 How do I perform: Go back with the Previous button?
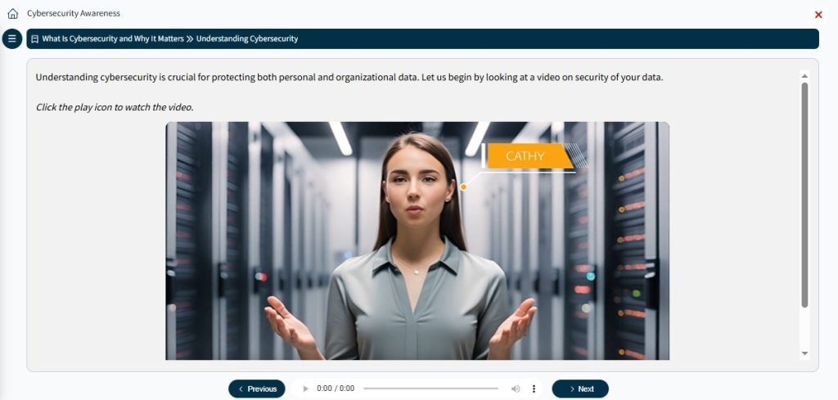[x=256, y=389]
